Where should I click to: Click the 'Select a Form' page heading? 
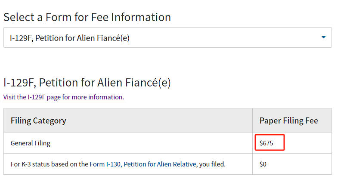click(x=87, y=17)
